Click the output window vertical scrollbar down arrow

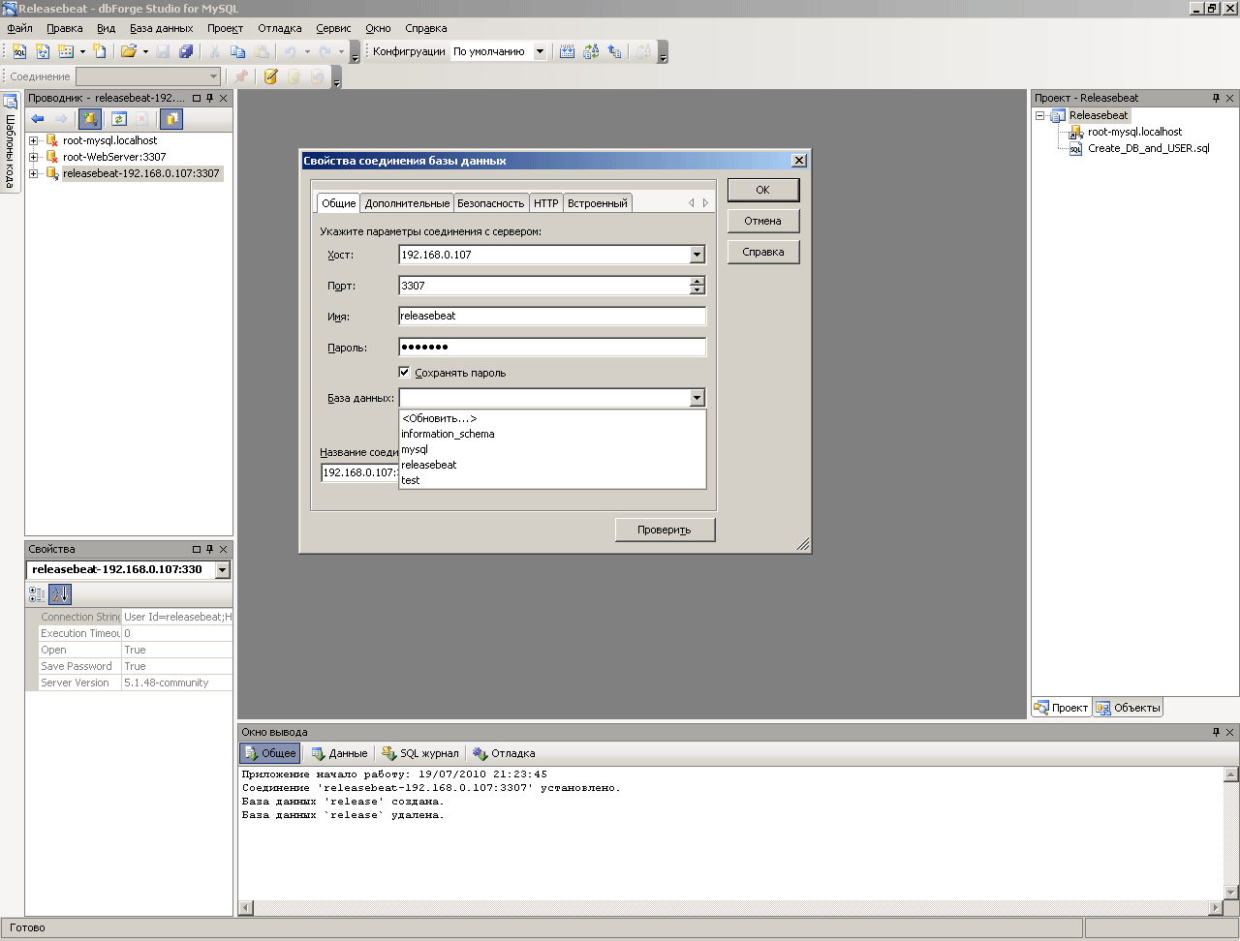click(x=1231, y=893)
